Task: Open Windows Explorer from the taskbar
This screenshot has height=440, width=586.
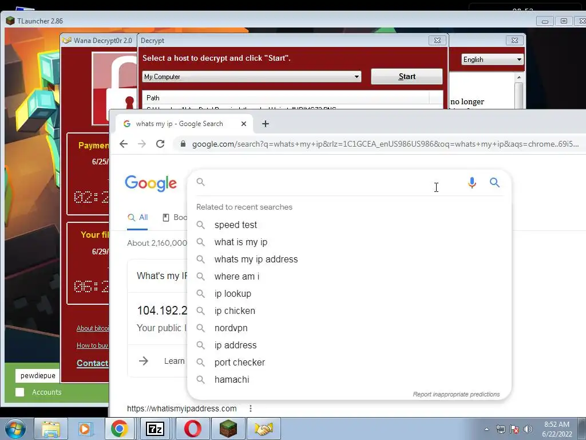Action: [51, 429]
